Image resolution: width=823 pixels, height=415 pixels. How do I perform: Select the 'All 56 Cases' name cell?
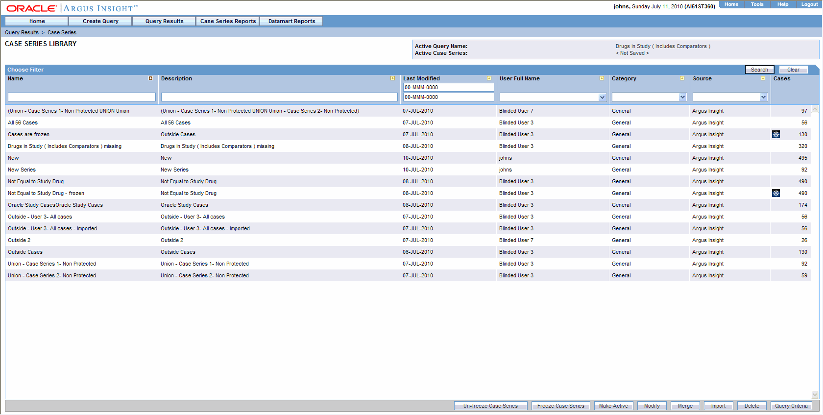pyautogui.click(x=23, y=122)
